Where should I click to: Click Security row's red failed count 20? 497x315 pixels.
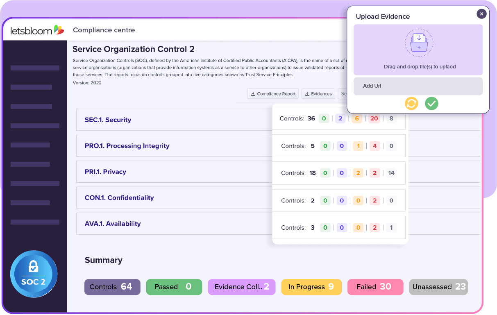[x=374, y=118]
